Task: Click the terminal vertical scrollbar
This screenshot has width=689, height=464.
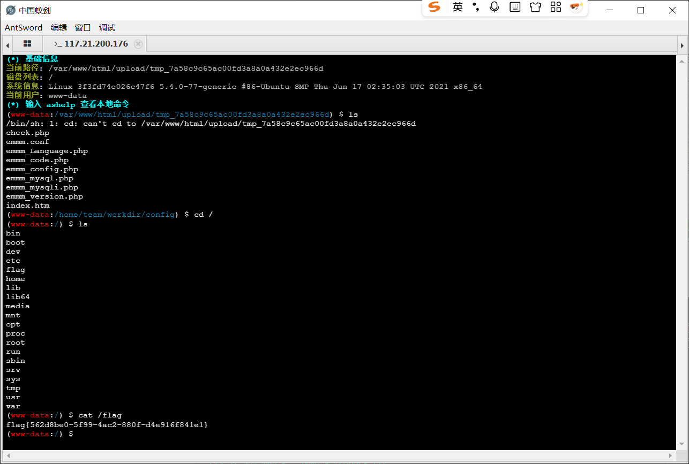Action: [681, 252]
